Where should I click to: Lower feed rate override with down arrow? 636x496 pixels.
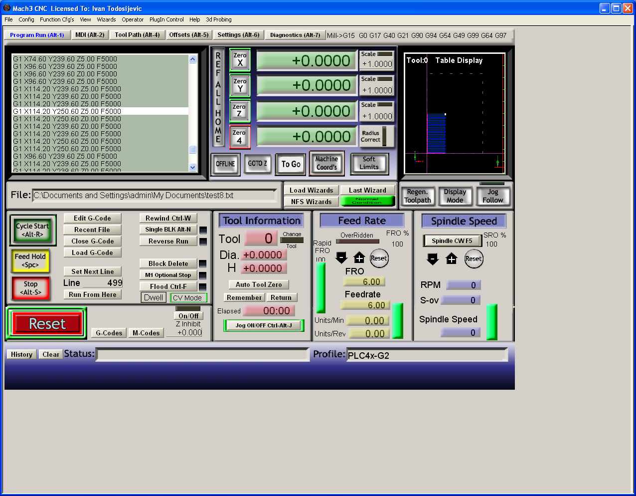pos(341,258)
